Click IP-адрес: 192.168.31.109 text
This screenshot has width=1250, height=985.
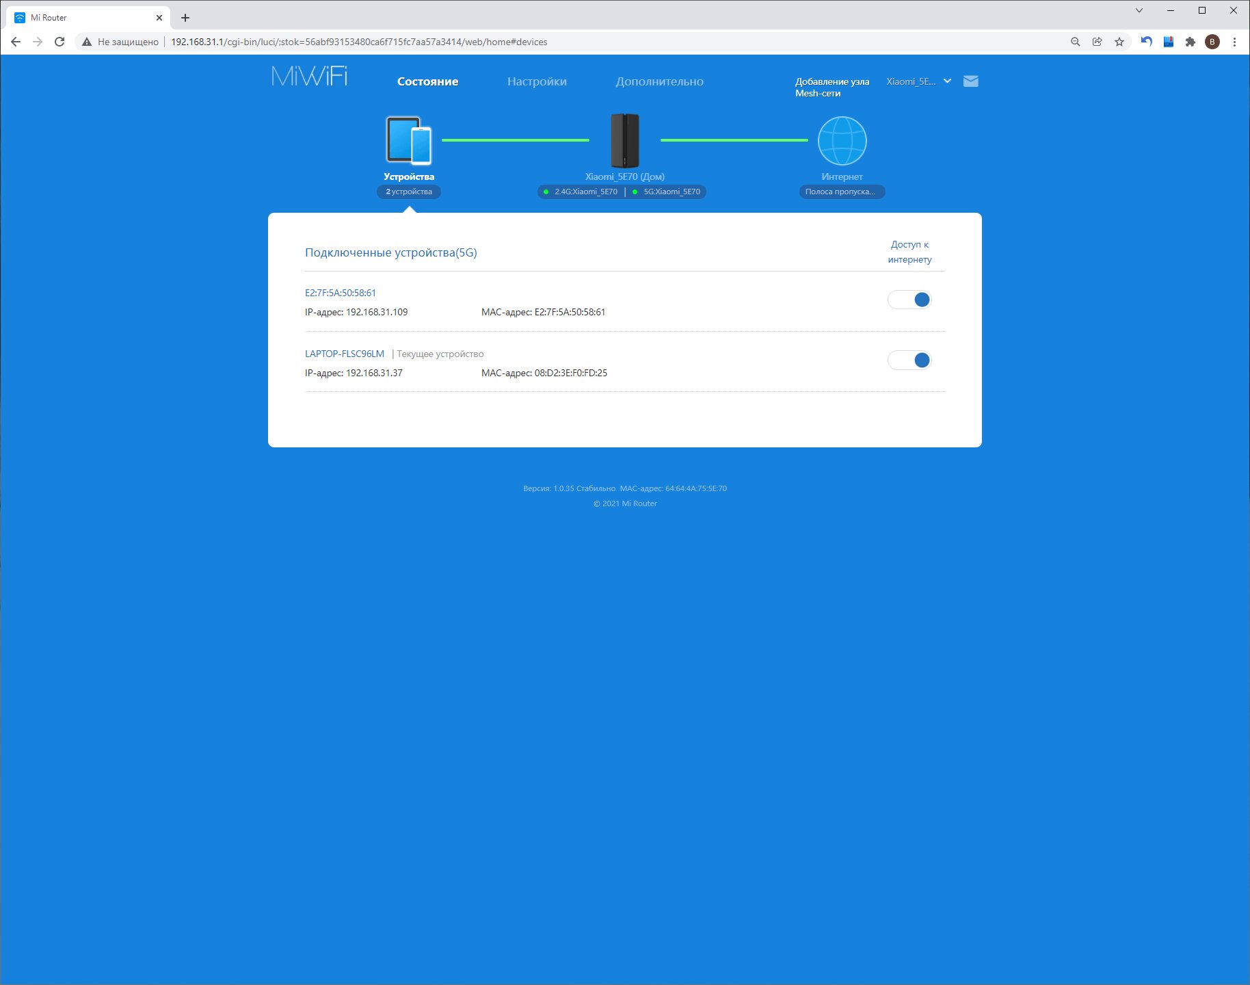(356, 312)
